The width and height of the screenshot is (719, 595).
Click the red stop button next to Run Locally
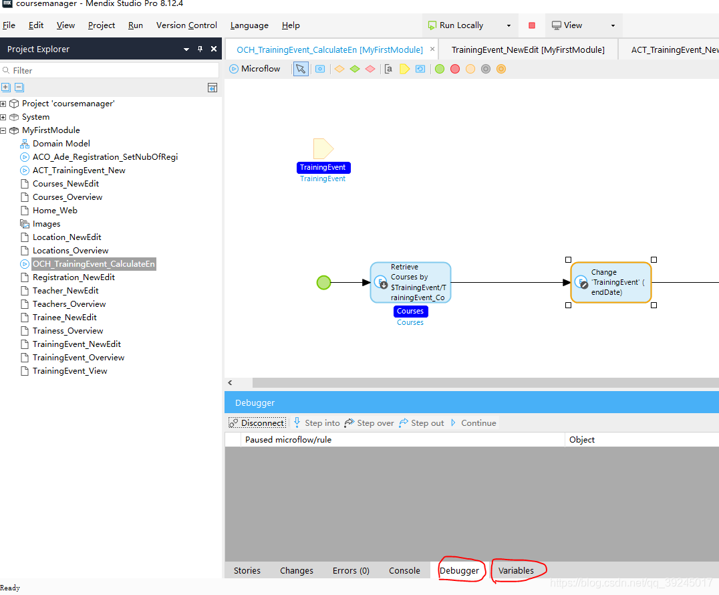[532, 25]
